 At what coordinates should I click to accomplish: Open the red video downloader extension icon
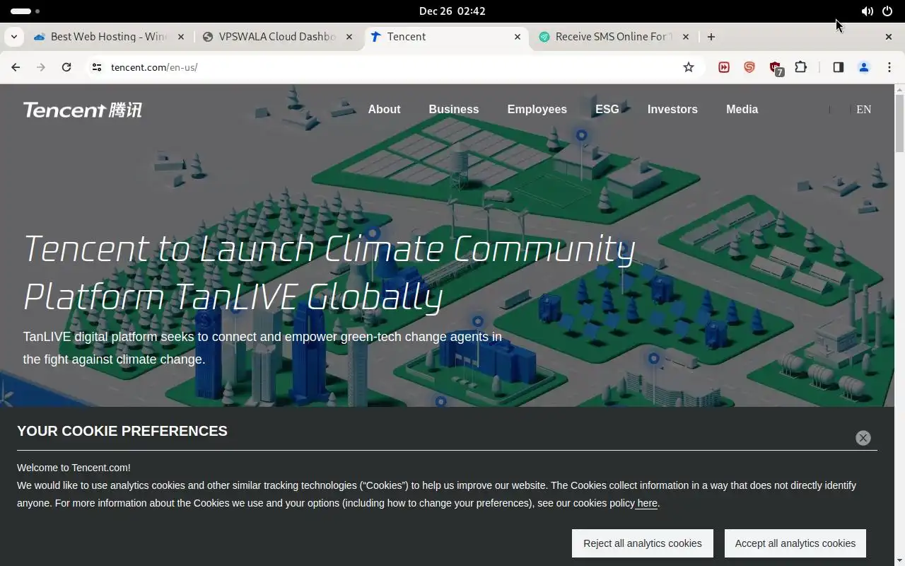click(724, 67)
